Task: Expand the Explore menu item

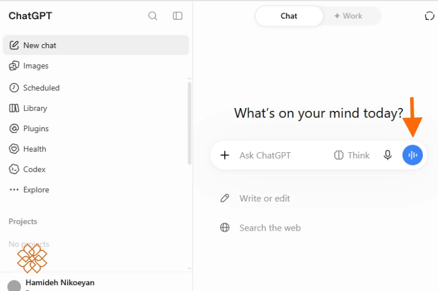Action: (x=96, y=189)
